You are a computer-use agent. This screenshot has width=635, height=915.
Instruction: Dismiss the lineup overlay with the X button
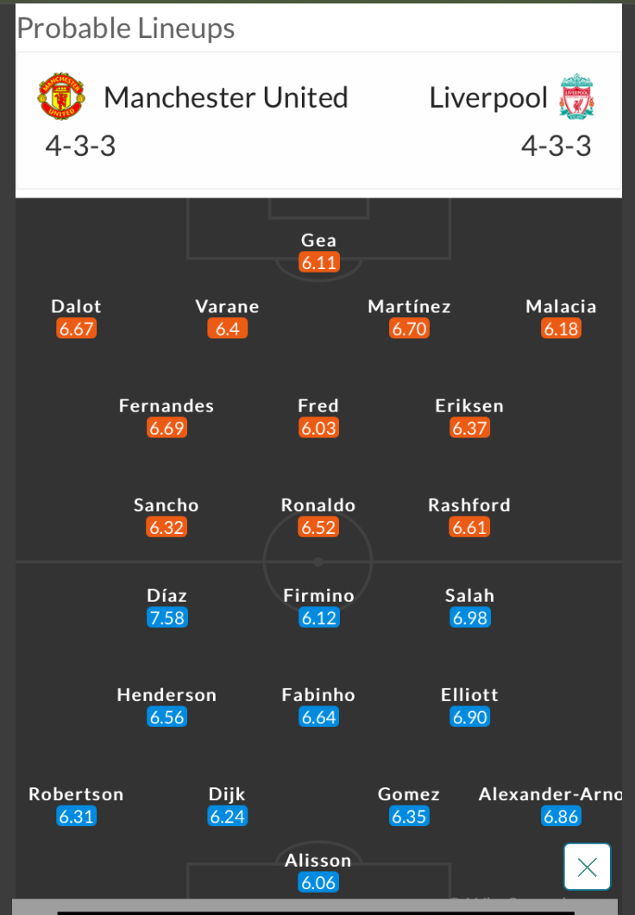[x=588, y=866]
